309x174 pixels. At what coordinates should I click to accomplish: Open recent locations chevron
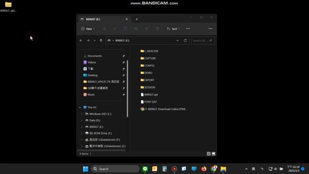(x=95, y=41)
